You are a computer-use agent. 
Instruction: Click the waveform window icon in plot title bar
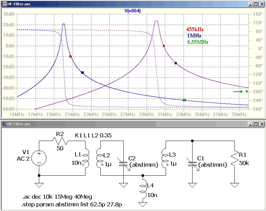click(4, 4)
